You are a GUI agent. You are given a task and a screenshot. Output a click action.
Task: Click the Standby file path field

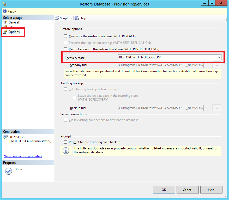point(161,65)
